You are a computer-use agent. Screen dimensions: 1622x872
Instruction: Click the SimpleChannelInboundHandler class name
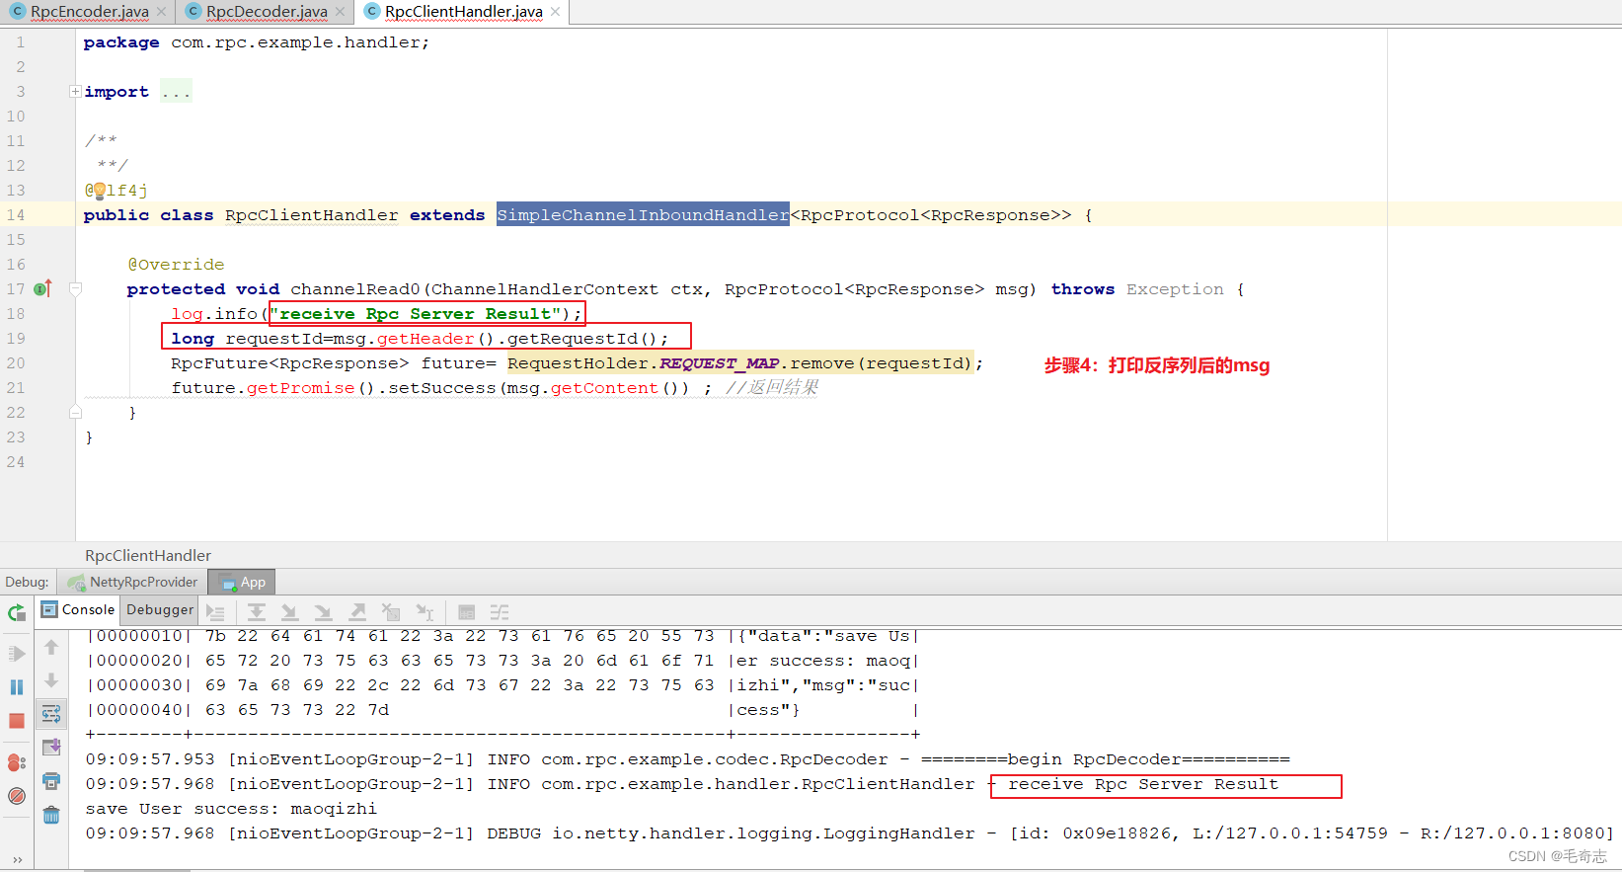[x=643, y=214]
